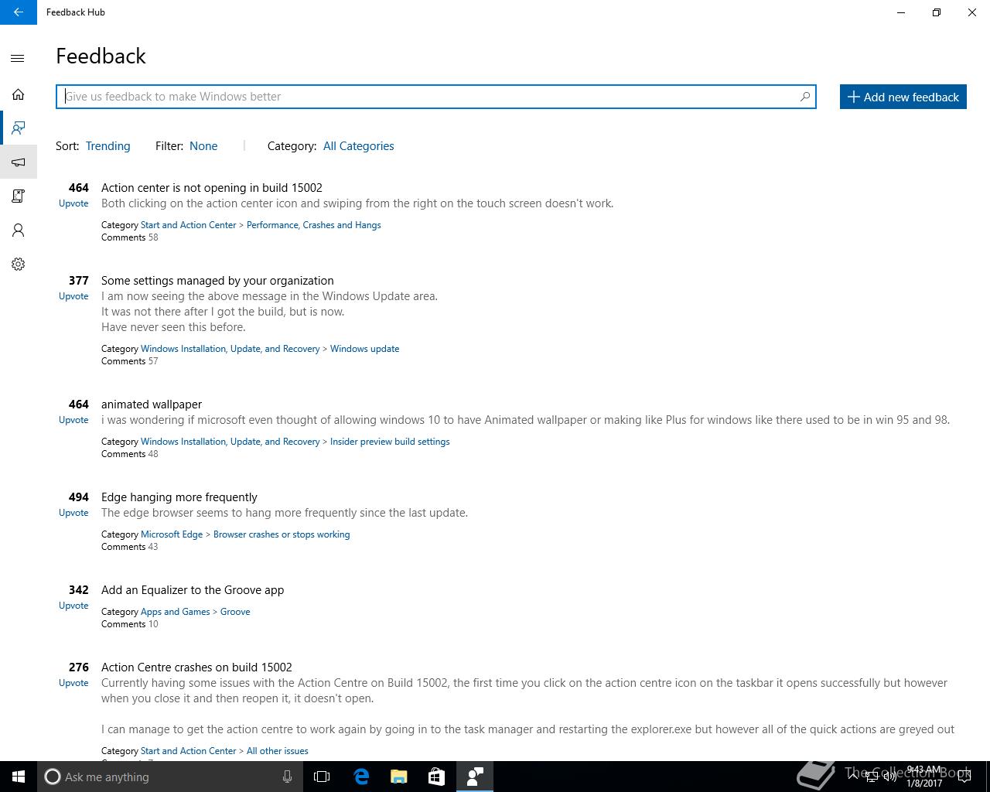This screenshot has width=990, height=792.
Task: Open Settings gear icon in sidebar
Action: [18, 264]
